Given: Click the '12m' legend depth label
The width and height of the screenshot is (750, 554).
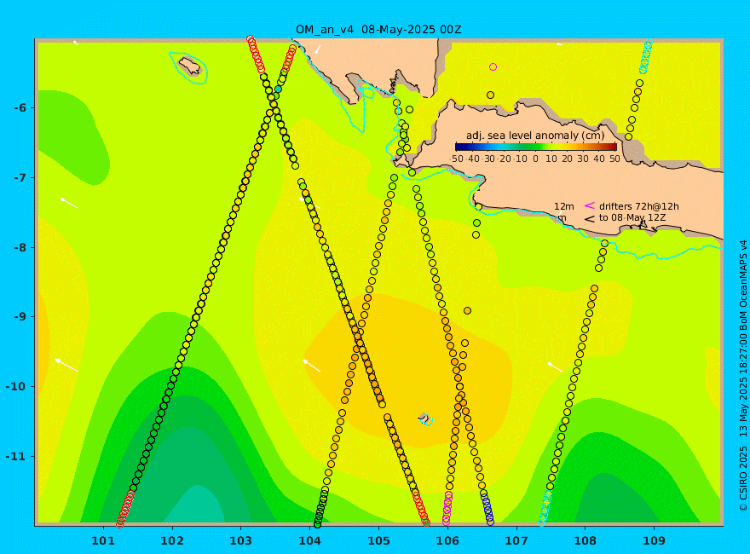Looking at the screenshot, I should (x=564, y=206).
